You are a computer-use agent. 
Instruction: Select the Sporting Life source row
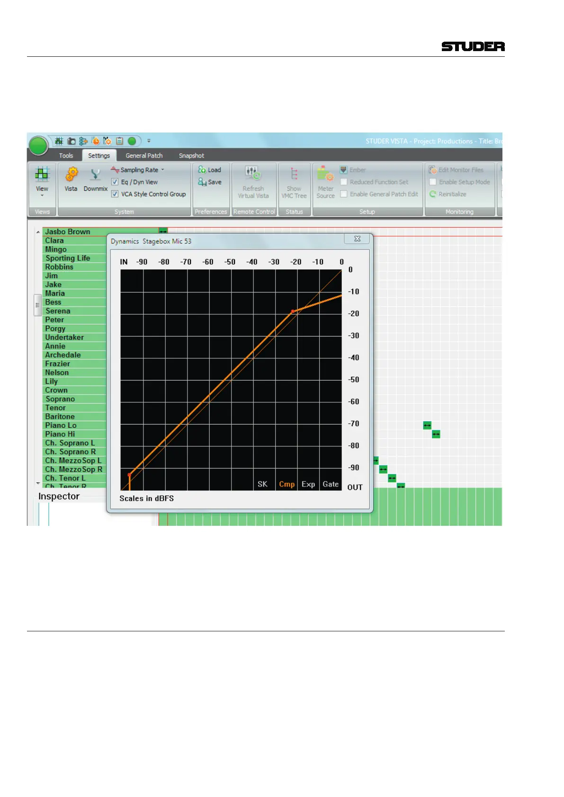pyautogui.click(x=75, y=258)
